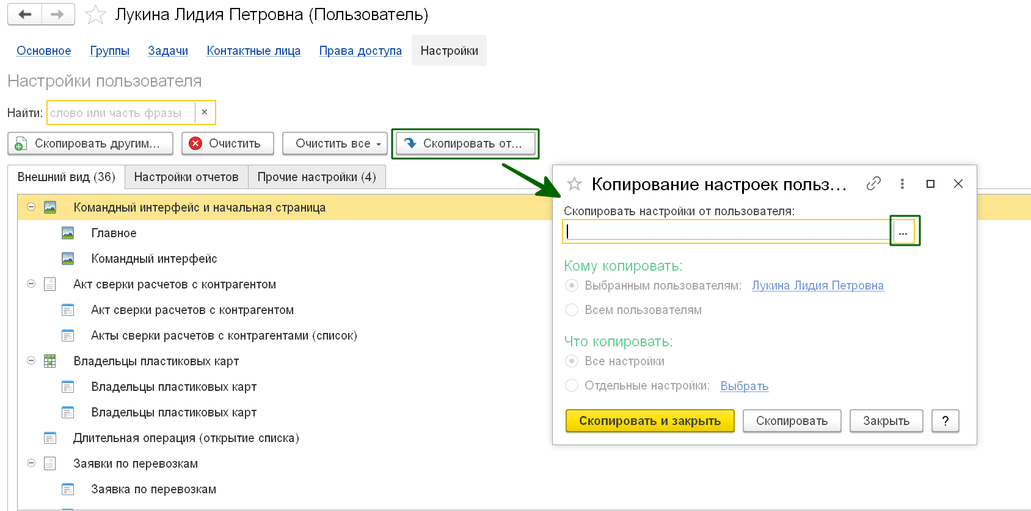This screenshot has height=511, width=1031.
Task: Focus the Найти search field
Action: tap(121, 113)
